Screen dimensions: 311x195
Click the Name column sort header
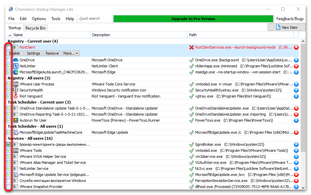50,35
